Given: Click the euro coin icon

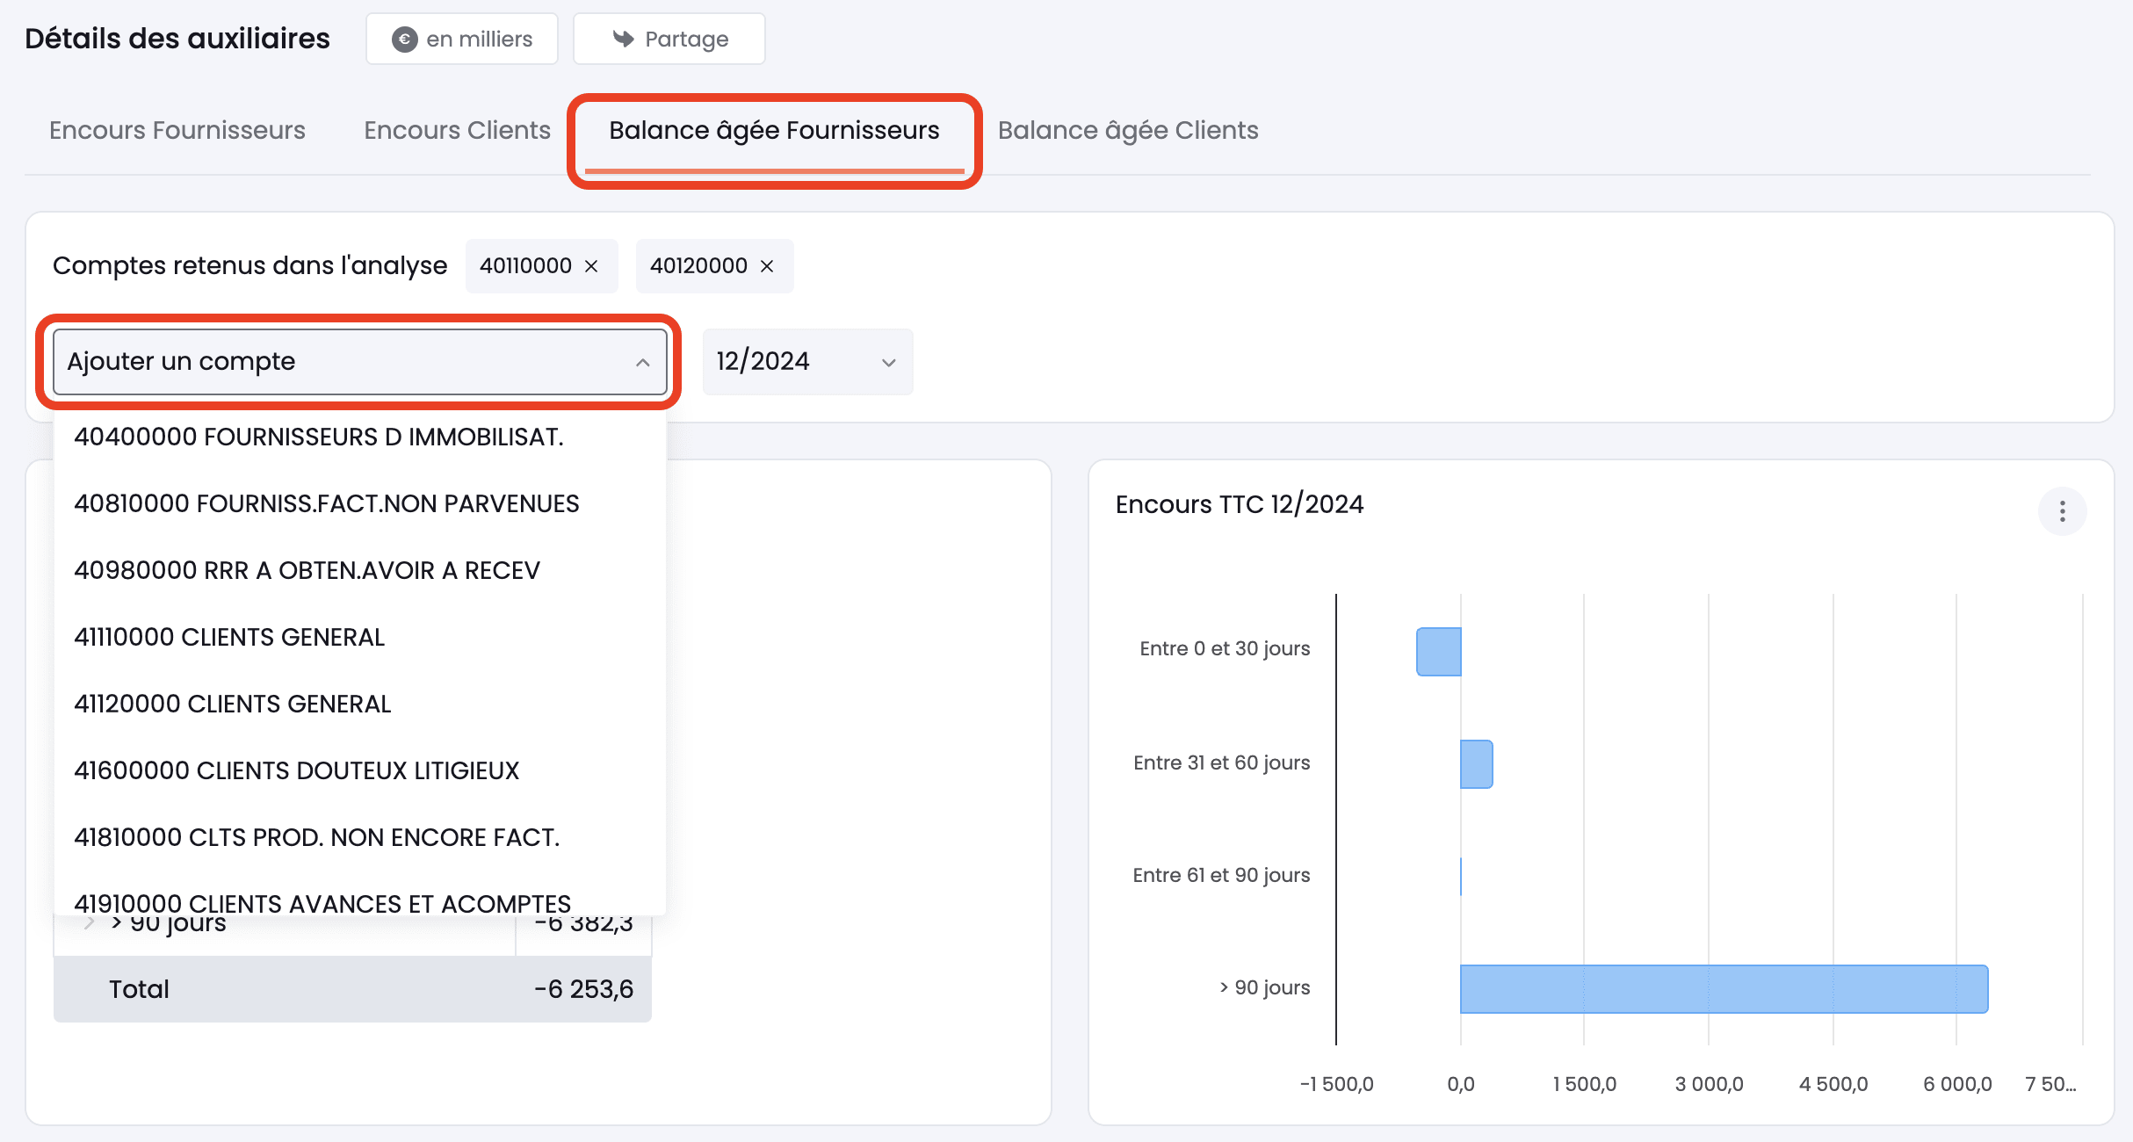Looking at the screenshot, I should point(404,40).
